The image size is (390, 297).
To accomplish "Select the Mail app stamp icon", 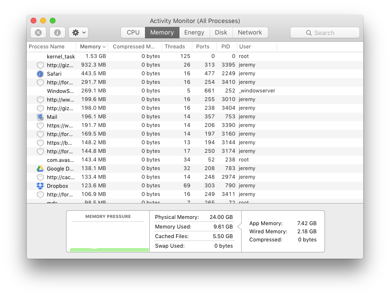I will pyautogui.click(x=40, y=117).
